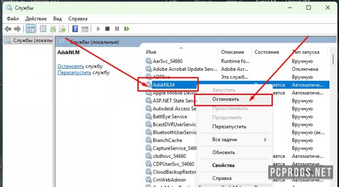
Task: Click Runtime fo... description of AarSvc_54660
Action: [x=235, y=61]
